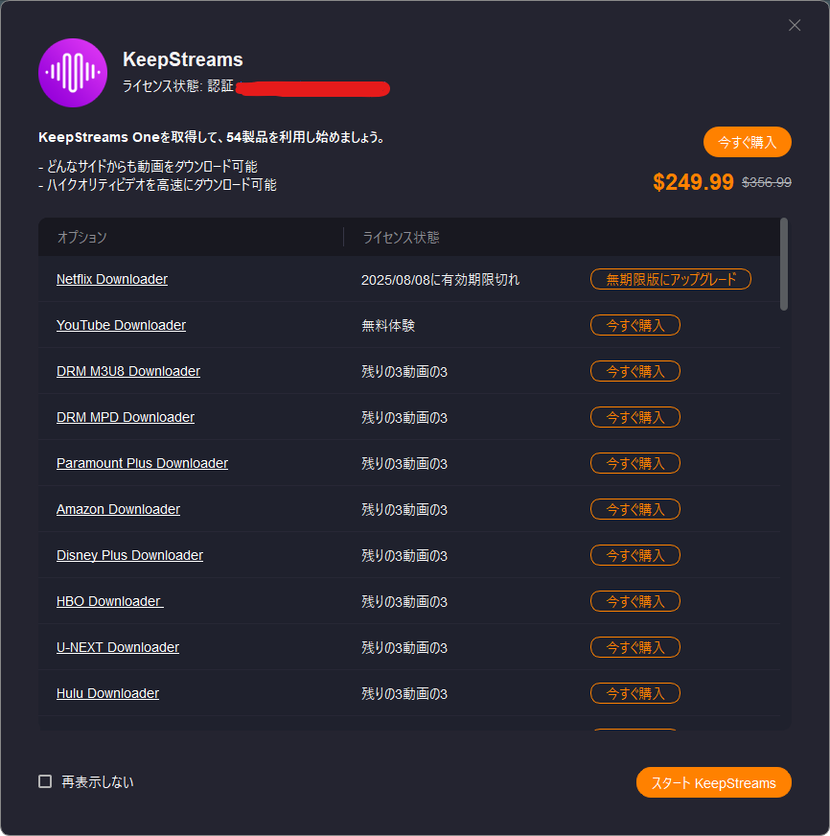This screenshot has width=830, height=836.
Task: Select the DRM M3U8 Downloader link
Action: pos(128,371)
